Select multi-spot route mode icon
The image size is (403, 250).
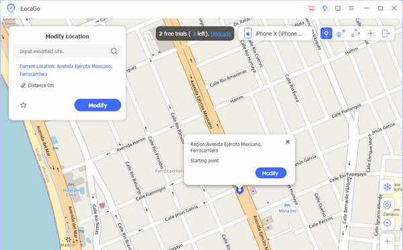point(356,33)
